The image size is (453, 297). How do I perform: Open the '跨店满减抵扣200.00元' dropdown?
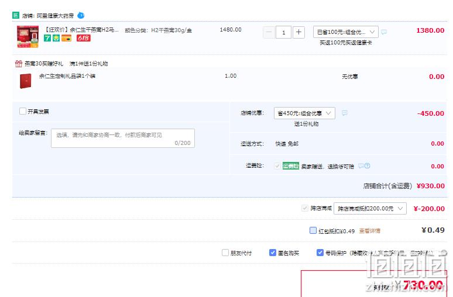pos(370,208)
